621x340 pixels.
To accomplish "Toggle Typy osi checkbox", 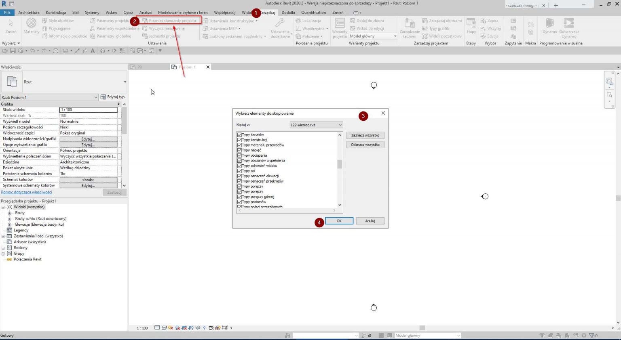I will click(239, 171).
